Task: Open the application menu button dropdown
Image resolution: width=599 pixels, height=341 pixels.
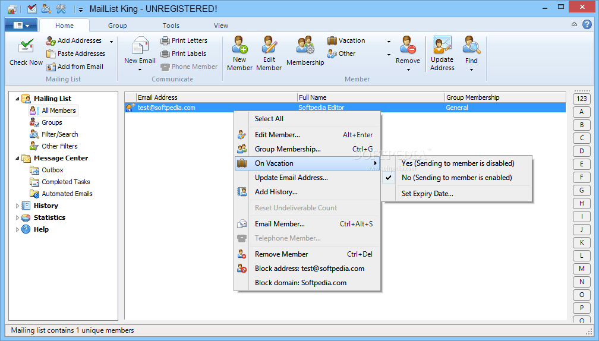Action: (x=21, y=25)
